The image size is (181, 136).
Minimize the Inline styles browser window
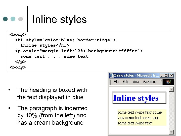(161, 76)
